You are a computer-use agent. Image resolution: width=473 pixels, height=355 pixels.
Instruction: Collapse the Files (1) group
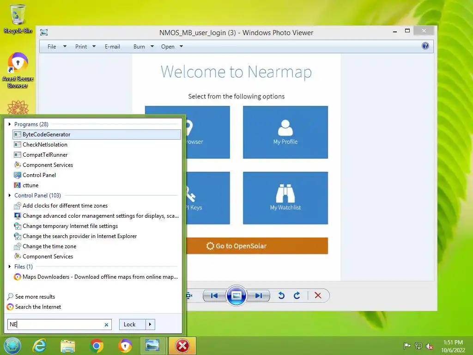(x=9, y=267)
